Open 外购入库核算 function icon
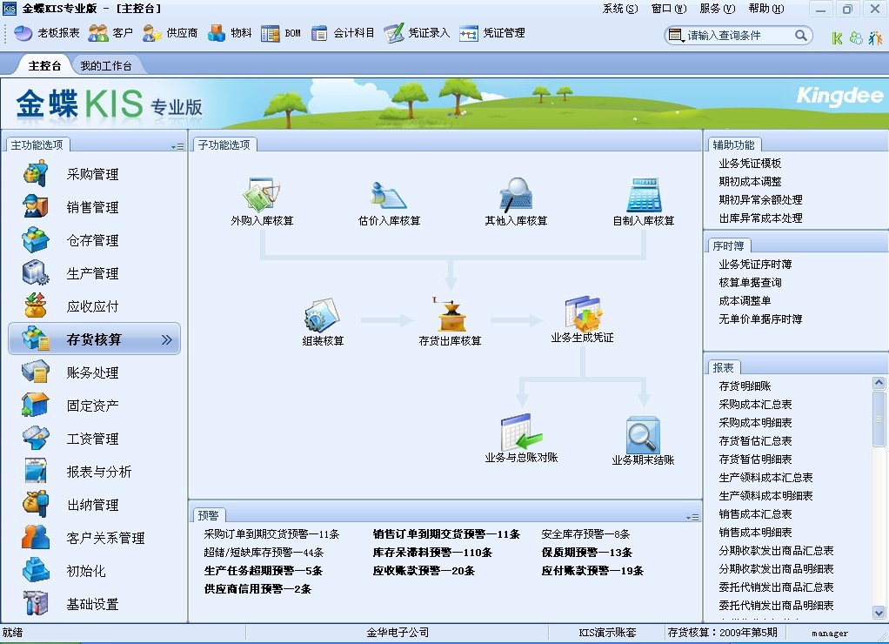 pyautogui.click(x=261, y=195)
